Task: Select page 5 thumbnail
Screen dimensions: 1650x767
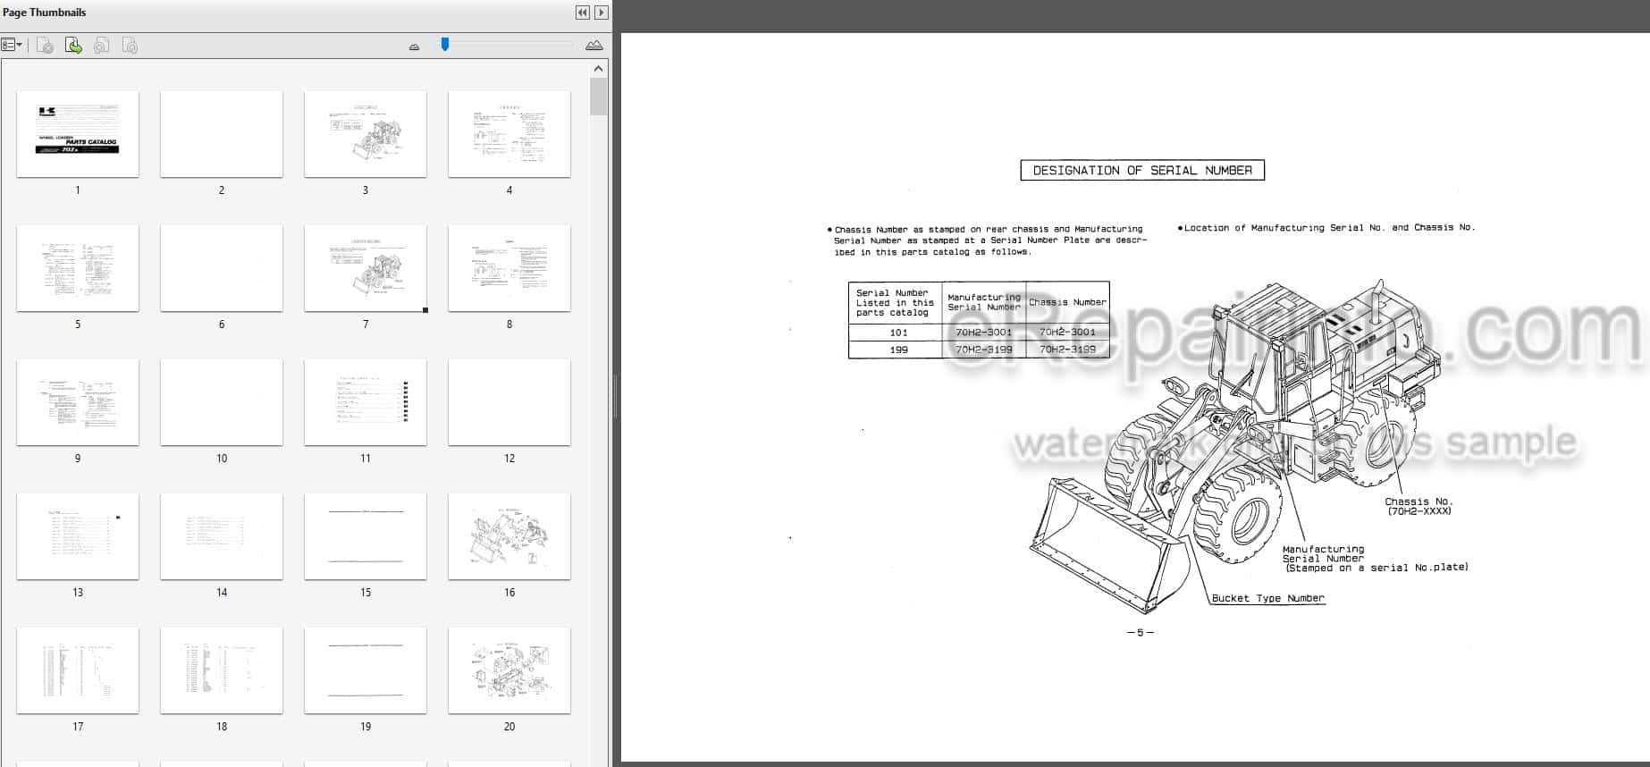Action: click(x=78, y=268)
